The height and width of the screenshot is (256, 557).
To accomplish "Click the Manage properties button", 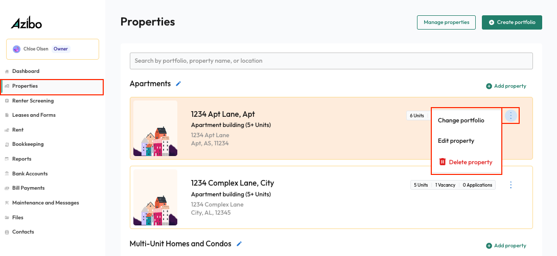I will point(446,22).
